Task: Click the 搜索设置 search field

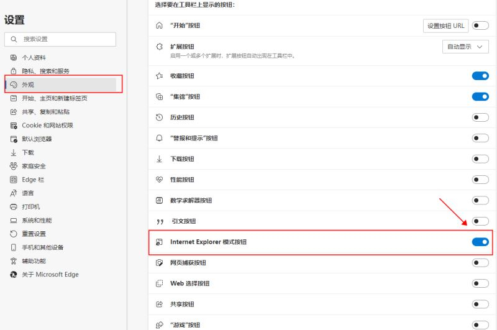Action: click(60, 39)
